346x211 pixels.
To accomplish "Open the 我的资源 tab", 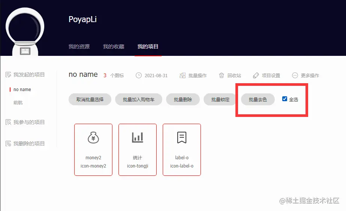I will (79, 46).
